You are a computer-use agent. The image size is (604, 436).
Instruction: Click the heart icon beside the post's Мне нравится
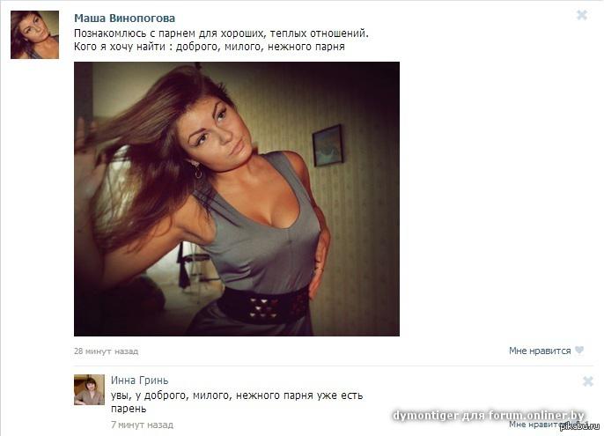[x=579, y=350]
